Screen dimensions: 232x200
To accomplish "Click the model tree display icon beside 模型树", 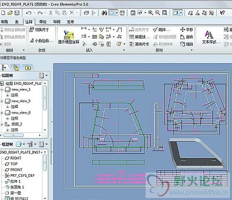I will tap(18, 144).
